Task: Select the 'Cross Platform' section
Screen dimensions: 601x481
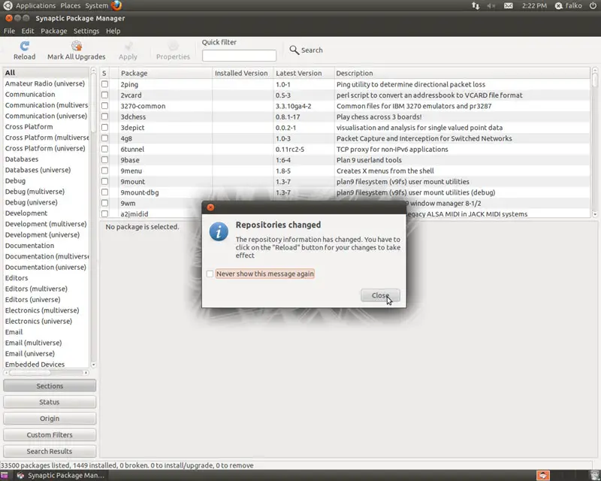Action: pyautogui.click(x=46, y=127)
